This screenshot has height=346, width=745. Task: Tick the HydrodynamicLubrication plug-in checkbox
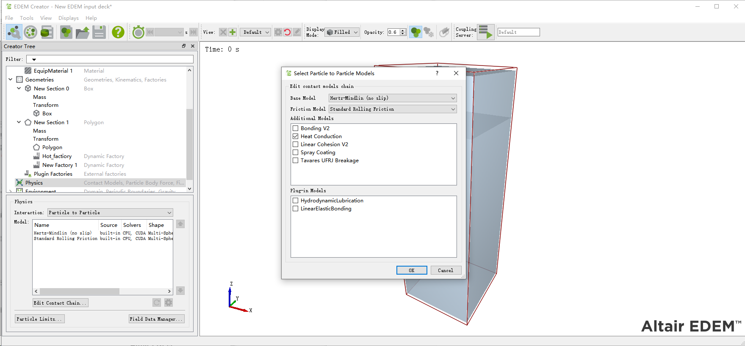point(296,201)
